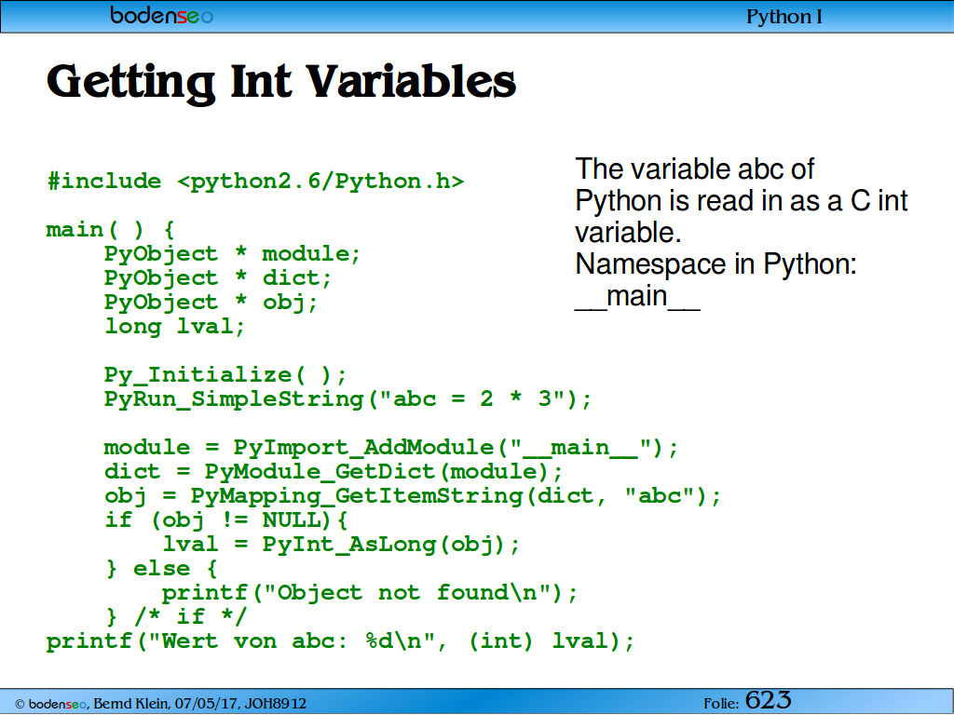Click the 'The variable abc of' description text
This screenshot has width=954, height=715.
point(694,169)
